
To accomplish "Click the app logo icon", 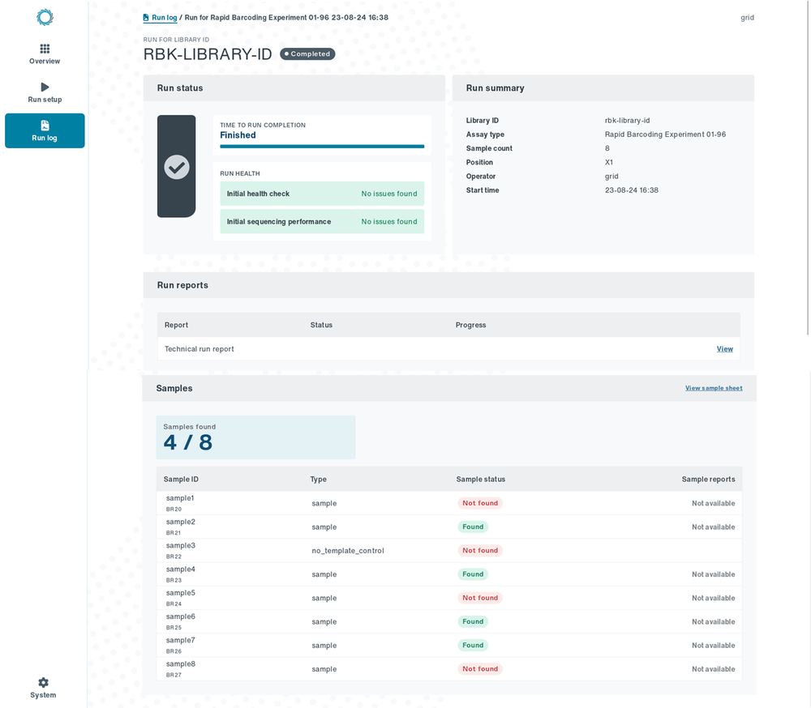I will (x=45, y=17).
